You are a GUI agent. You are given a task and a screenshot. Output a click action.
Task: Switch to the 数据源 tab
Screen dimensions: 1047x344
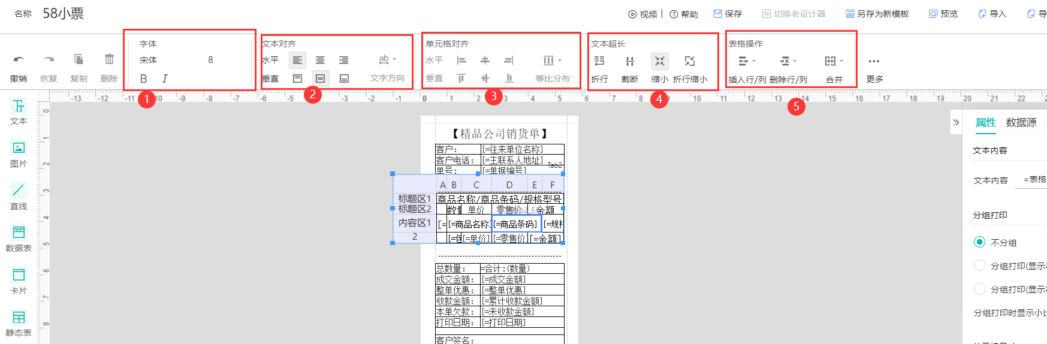click(x=1021, y=122)
